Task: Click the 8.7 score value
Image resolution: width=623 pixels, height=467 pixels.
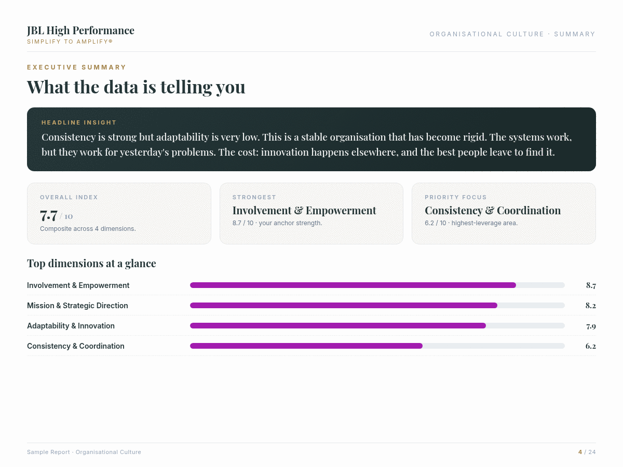Action: click(591, 285)
